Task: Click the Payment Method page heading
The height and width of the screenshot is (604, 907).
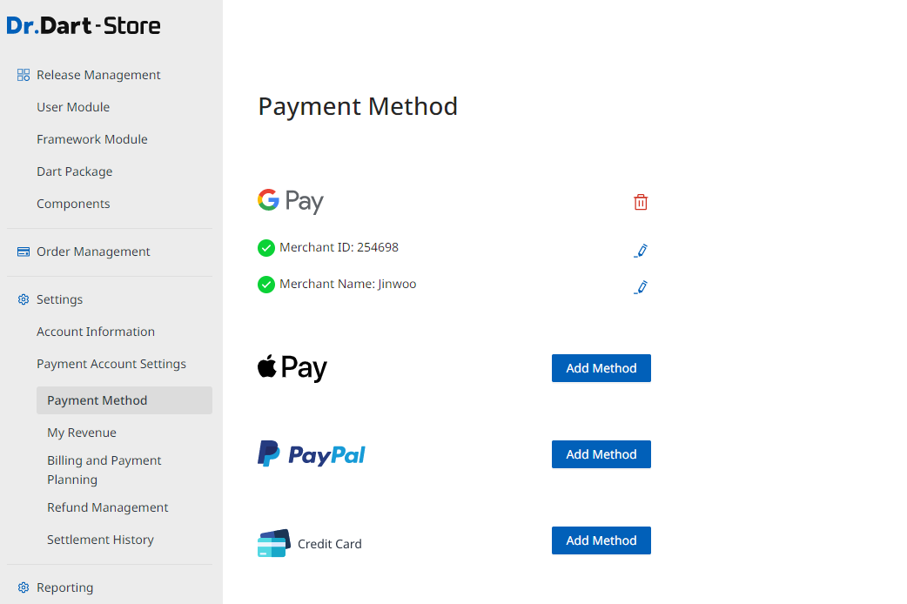Action: click(x=358, y=106)
